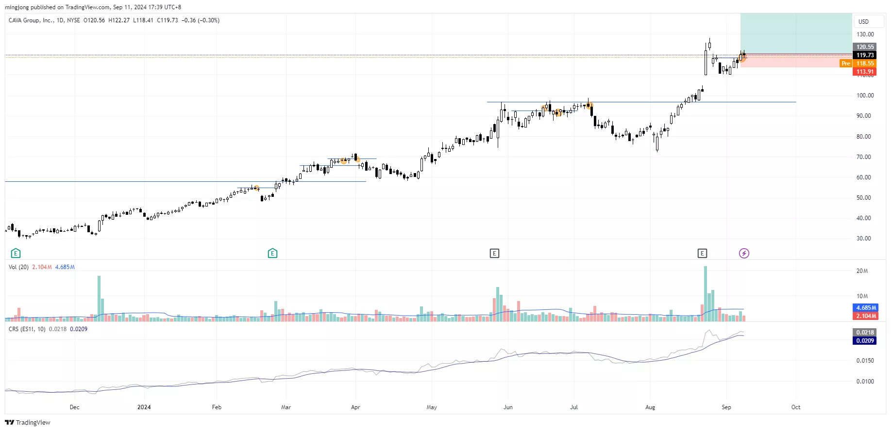Click the low value L118.41
This screenshot has width=891, height=431.
tap(143, 20)
